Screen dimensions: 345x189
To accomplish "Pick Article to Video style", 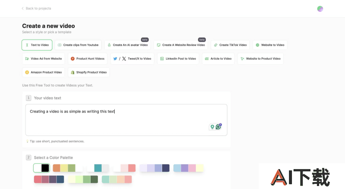I will [x=218, y=59].
